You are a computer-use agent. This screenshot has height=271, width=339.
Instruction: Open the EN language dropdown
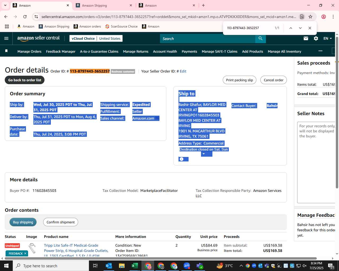328,38
